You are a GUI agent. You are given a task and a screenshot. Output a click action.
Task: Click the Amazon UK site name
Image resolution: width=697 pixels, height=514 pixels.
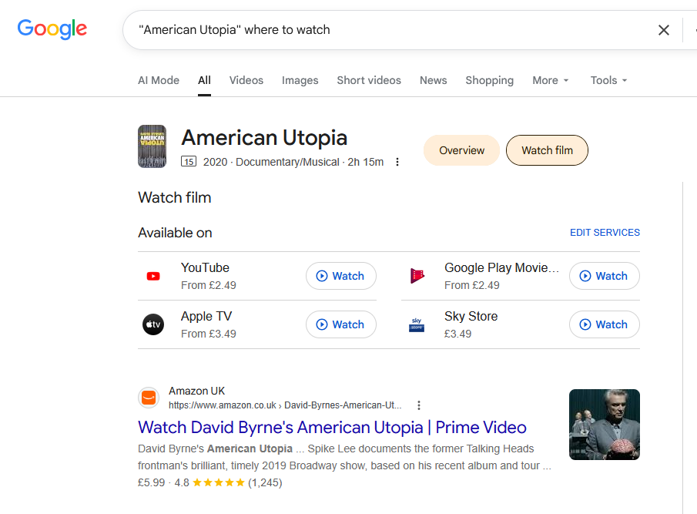point(197,391)
